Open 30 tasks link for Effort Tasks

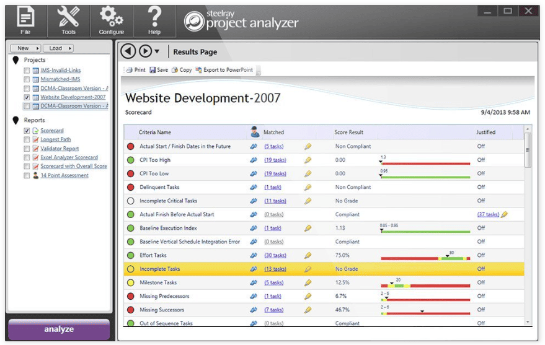(275, 255)
